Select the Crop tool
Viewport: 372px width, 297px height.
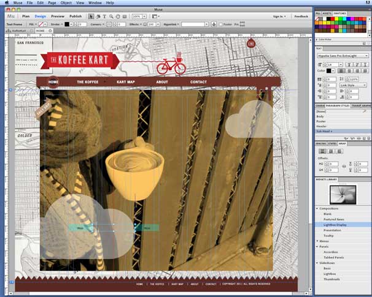point(98,17)
